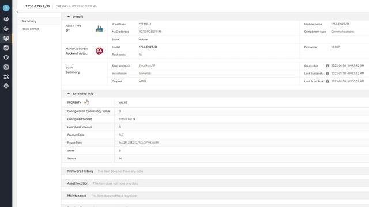Click the Heartbeat Interval row label
369x207 pixels.
[x=80, y=127]
